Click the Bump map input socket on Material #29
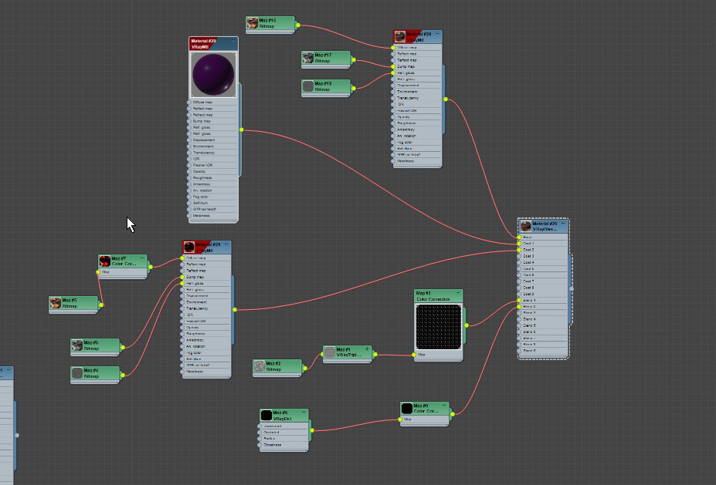 pos(182,277)
